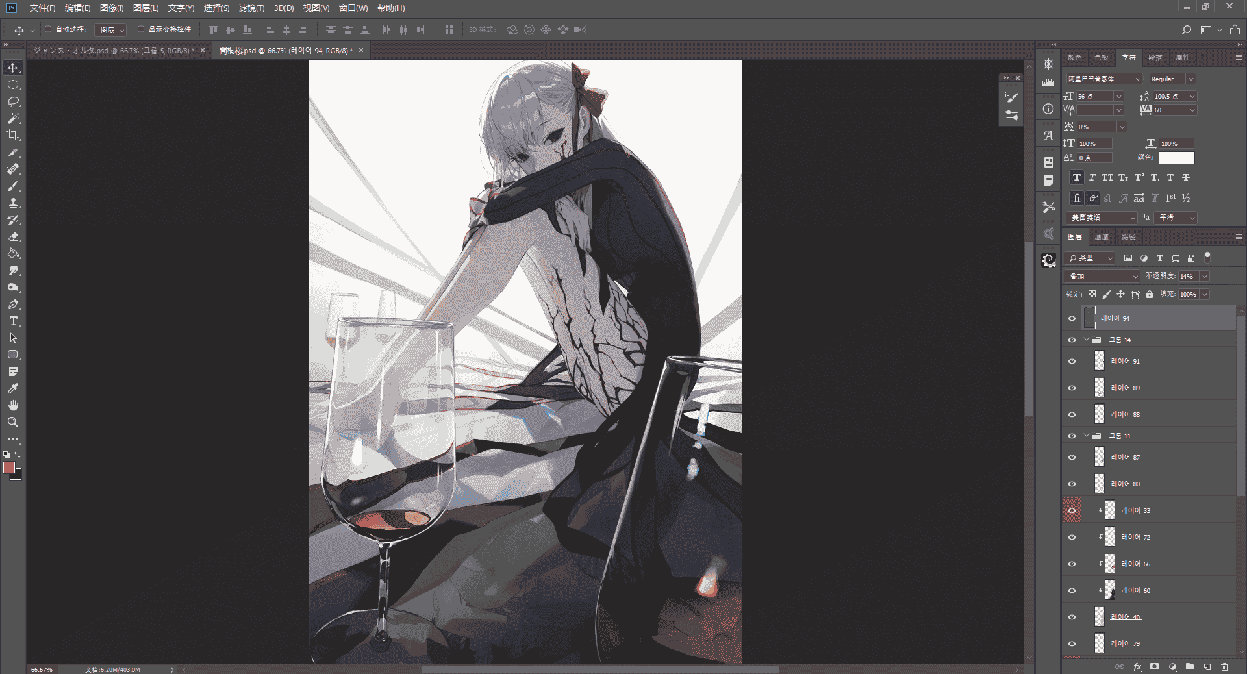Select the Move tool
This screenshot has width=1247, height=674.
click(x=13, y=68)
